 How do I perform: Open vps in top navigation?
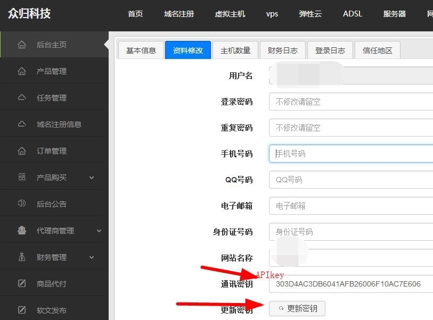pos(272,14)
